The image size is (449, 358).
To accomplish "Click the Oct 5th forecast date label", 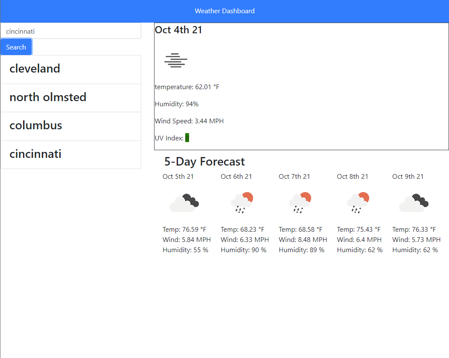I will pos(178,176).
